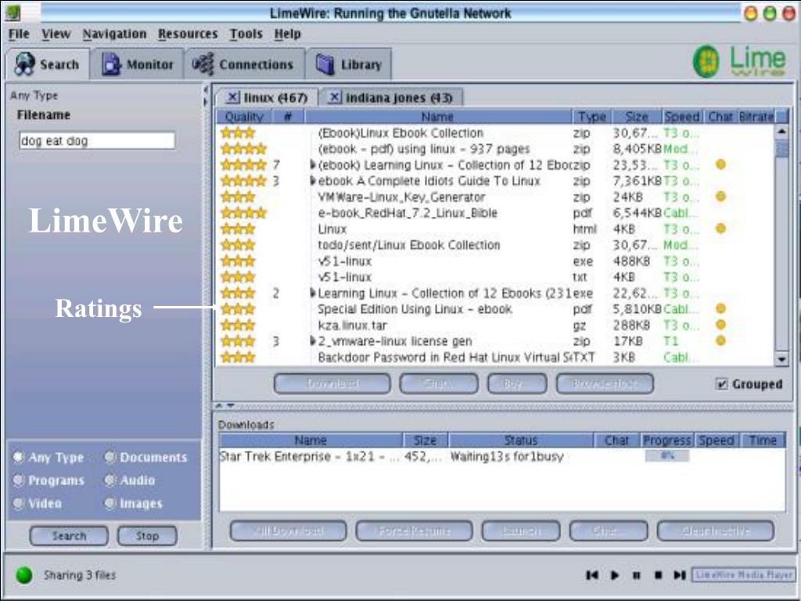Pause the LimeWire Media Player

point(637,575)
